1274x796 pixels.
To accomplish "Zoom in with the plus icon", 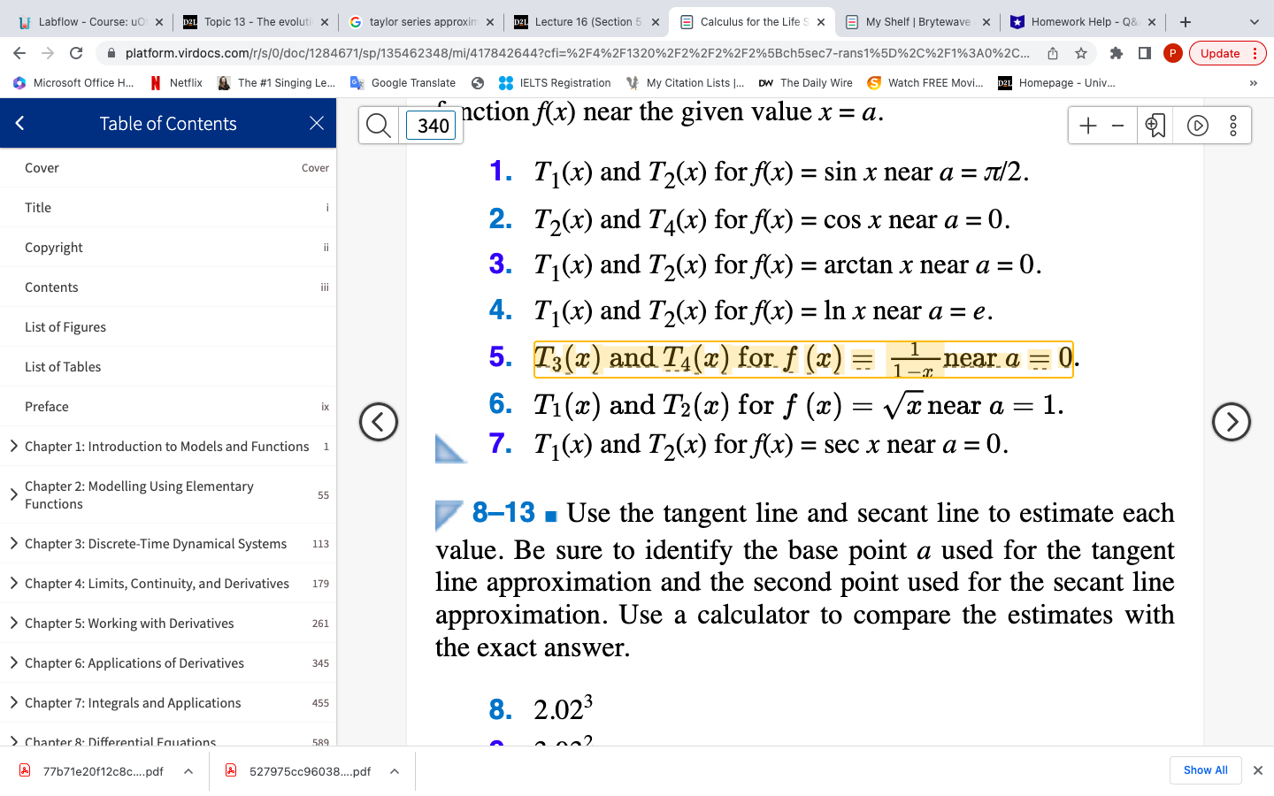I will coord(1087,125).
